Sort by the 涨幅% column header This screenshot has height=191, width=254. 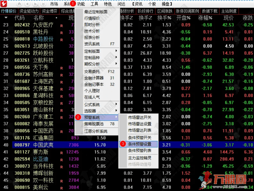click(205, 18)
